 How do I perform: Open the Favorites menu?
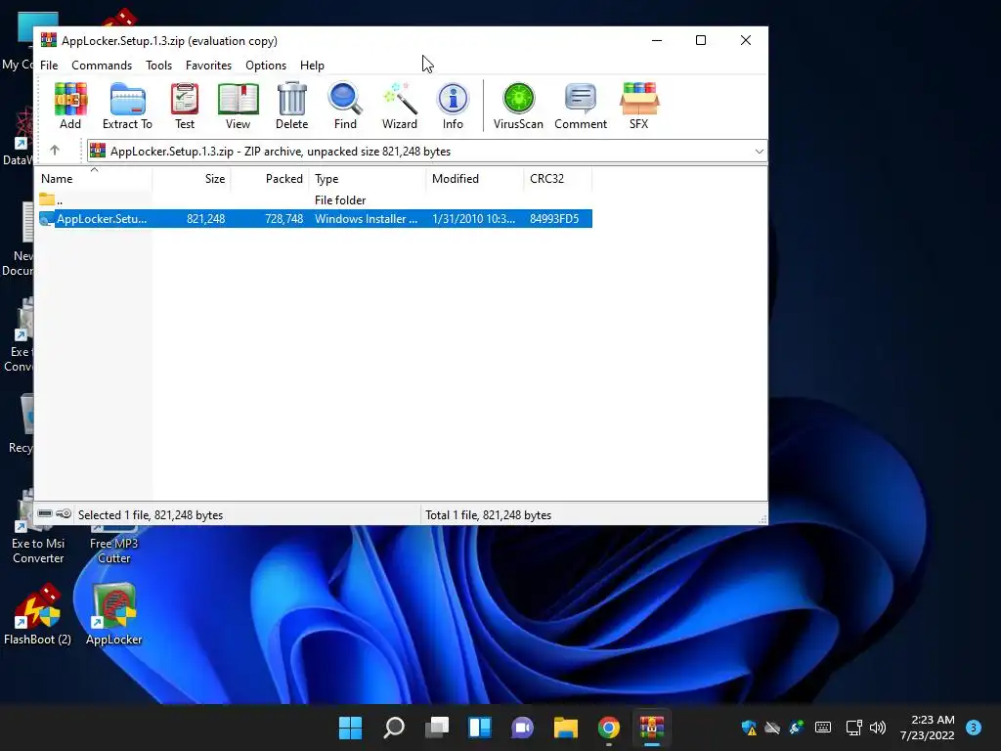(x=208, y=66)
